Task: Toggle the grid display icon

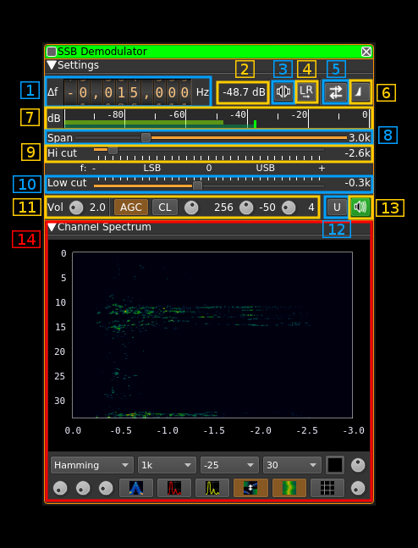Action: pyautogui.click(x=327, y=488)
